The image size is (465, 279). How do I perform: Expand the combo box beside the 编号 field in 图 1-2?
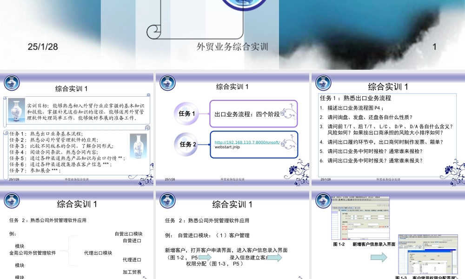pyautogui.click(x=360, y=224)
